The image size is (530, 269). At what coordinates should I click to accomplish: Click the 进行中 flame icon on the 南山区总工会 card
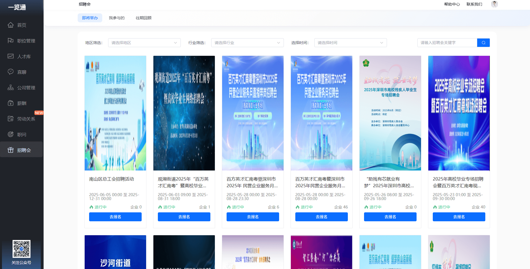tap(91, 207)
